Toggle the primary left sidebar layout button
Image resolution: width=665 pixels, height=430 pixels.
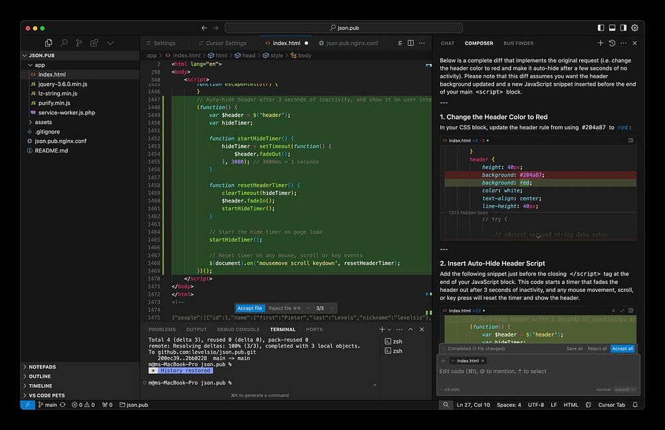(x=601, y=28)
